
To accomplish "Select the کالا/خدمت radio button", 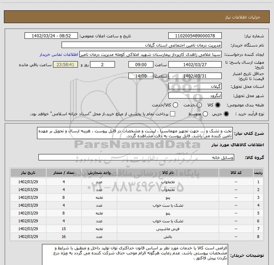I will pos(175,105).
